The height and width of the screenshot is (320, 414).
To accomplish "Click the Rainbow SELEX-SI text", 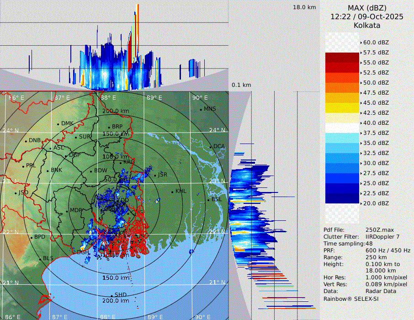I will tap(351, 299).
